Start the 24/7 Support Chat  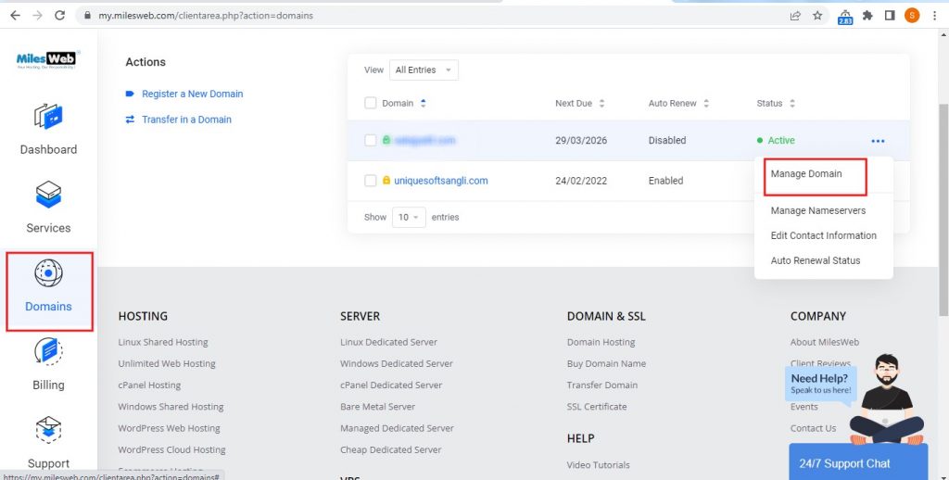pyautogui.click(x=857, y=463)
